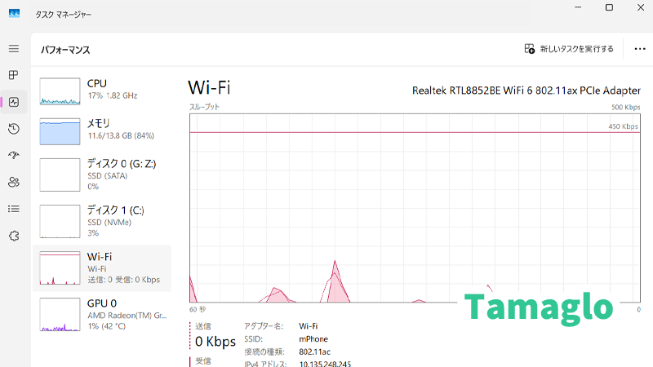Open the Services page puzzle icon
This screenshot has width=653, height=367.
(x=14, y=236)
